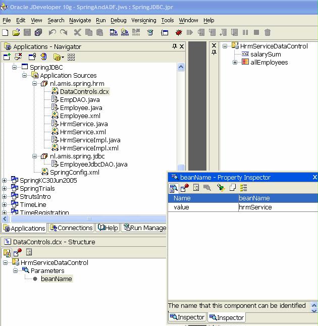Click the pin icon in Structure panel toolbar

pos(18,252)
